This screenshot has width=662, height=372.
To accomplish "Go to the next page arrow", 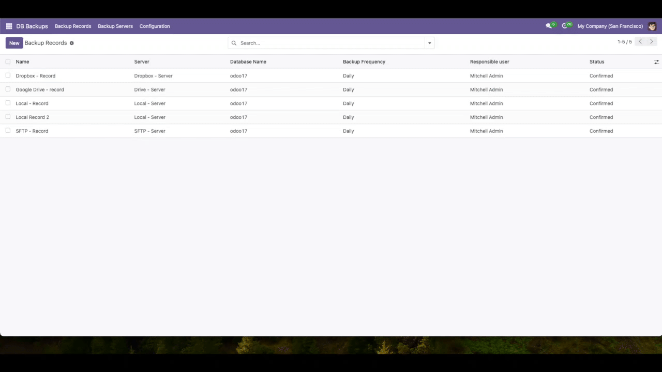I will coord(652,42).
